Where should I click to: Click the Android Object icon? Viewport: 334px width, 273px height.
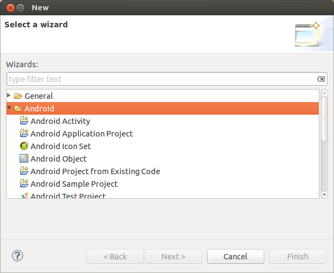click(x=24, y=159)
